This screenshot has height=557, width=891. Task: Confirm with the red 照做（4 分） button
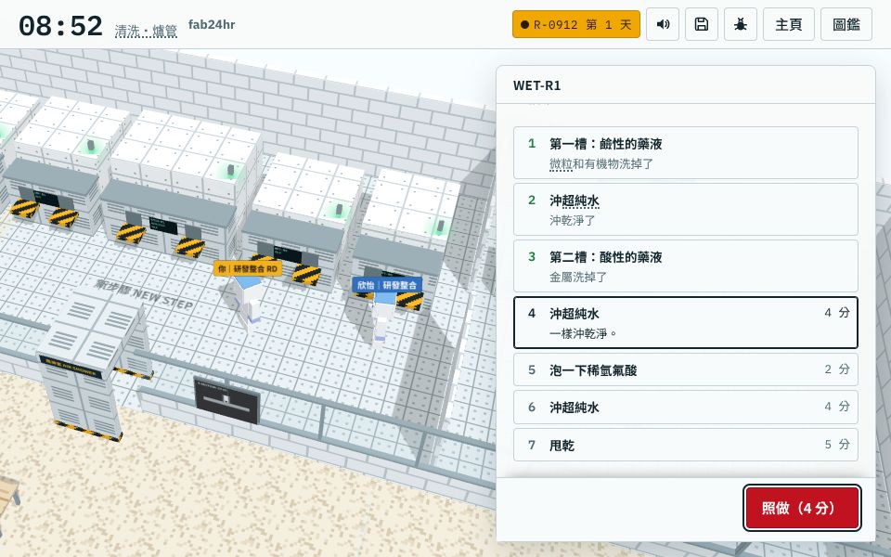802,508
